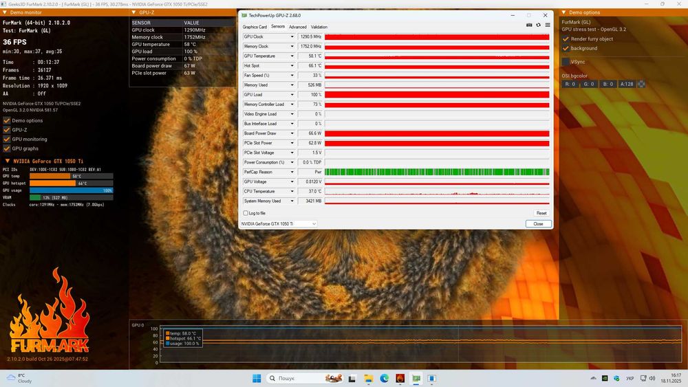Open the Hot Spot sensor dropdown
This screenshot has width=688, height=387.
[292, 66]
